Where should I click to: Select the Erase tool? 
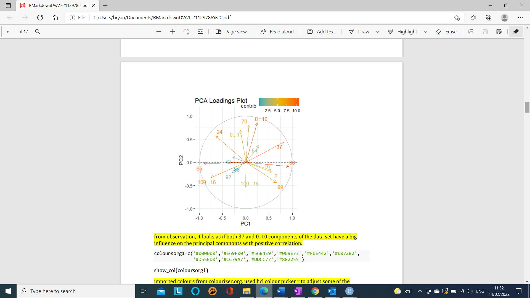click(446, 31)
